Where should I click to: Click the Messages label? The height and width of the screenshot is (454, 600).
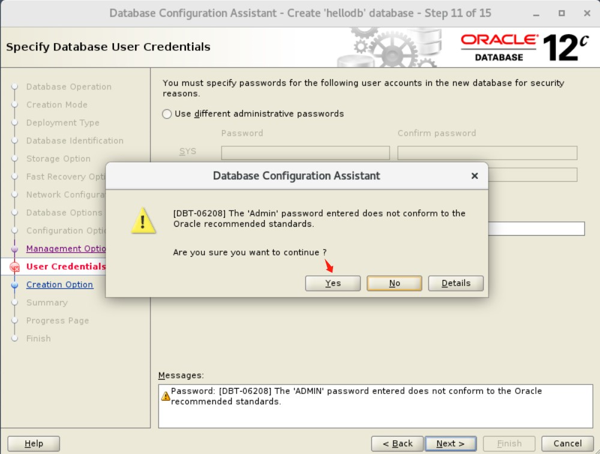181,375
